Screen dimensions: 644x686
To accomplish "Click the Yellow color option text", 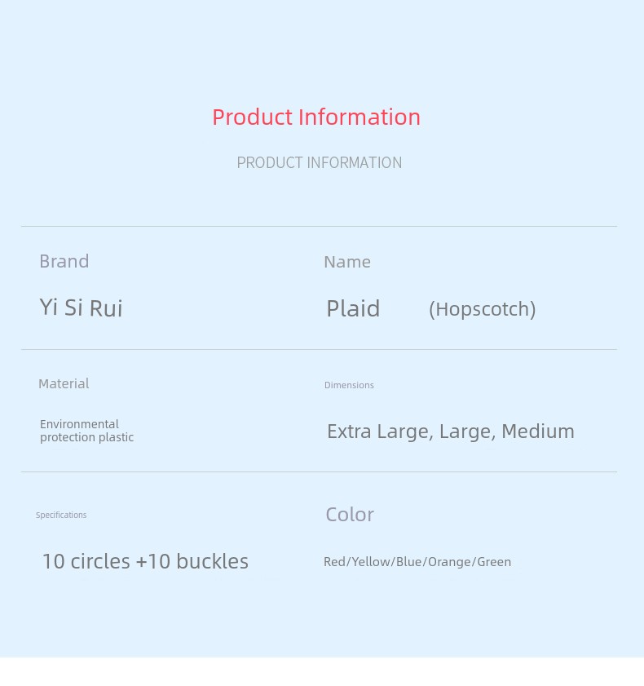I will pos(371,562).
